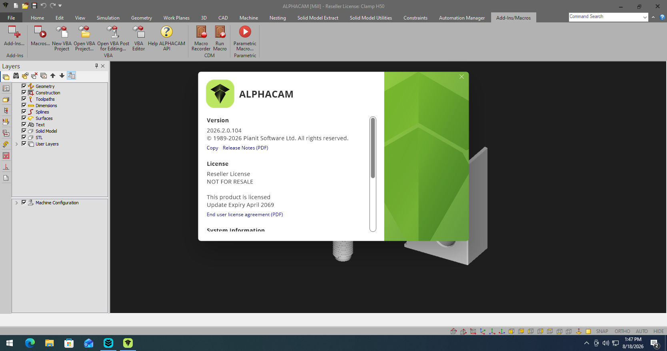The image size is (667, 351).
Task: Show hidden system tray icons
Action: tap(586, 343)
